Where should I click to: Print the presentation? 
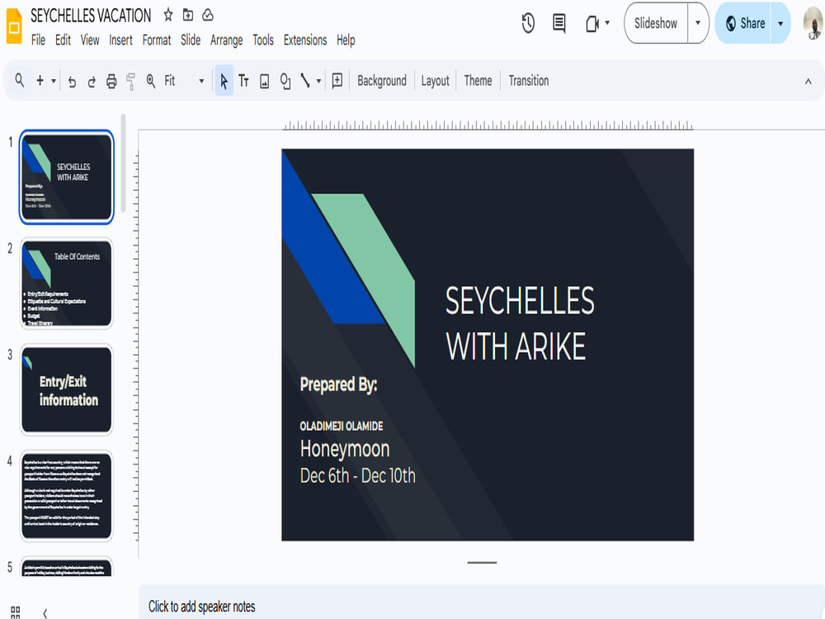pos(111,81)
